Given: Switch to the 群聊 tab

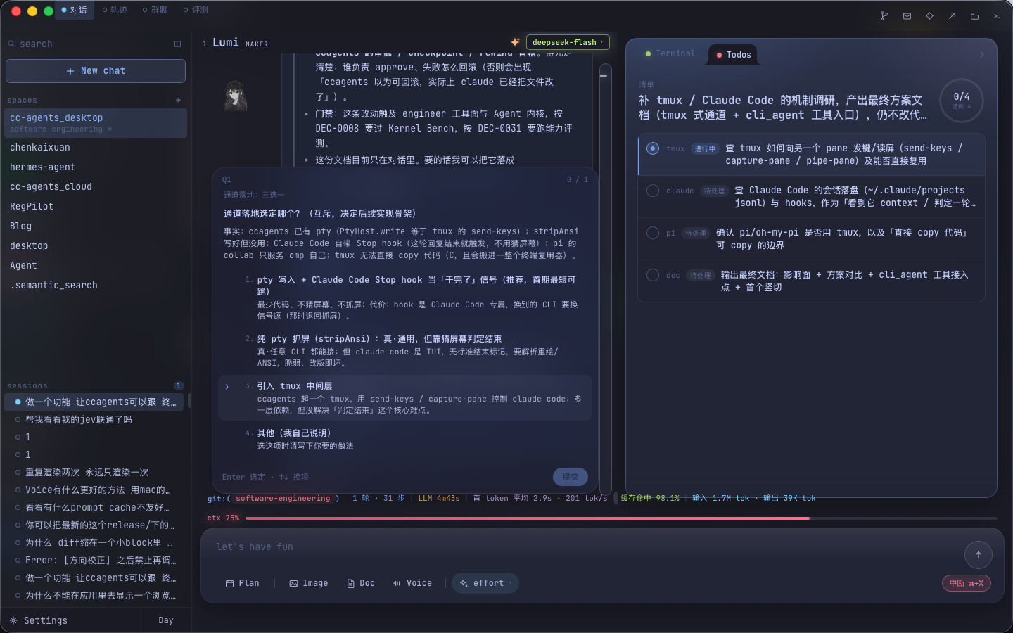Looking at the screenshot, I should point(155,10).
